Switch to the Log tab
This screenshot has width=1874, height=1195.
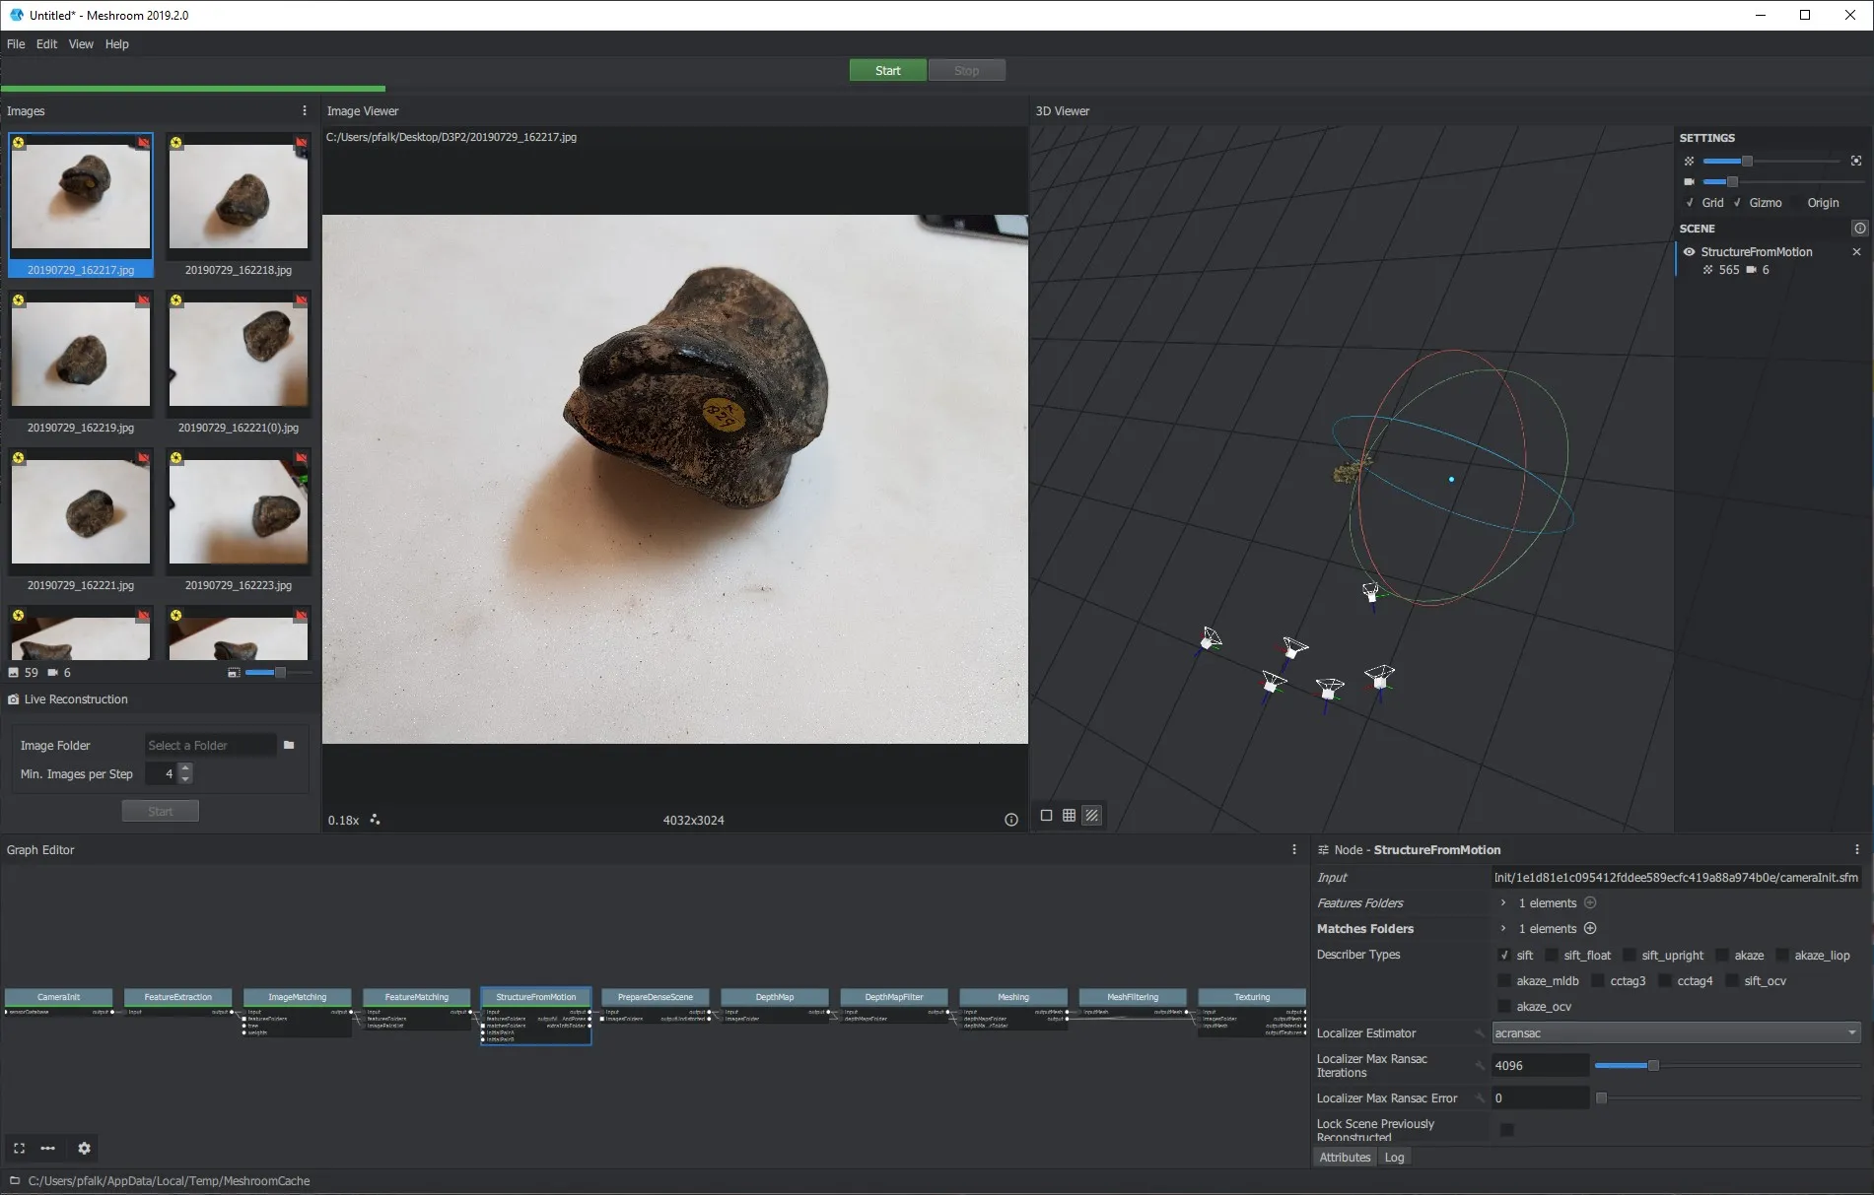(x=1393, y=1157)
